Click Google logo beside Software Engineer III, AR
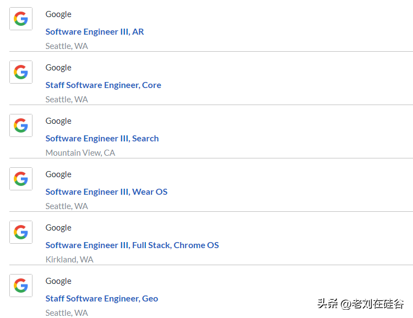This screenshot has height=318, width=413. click(21, 19)
